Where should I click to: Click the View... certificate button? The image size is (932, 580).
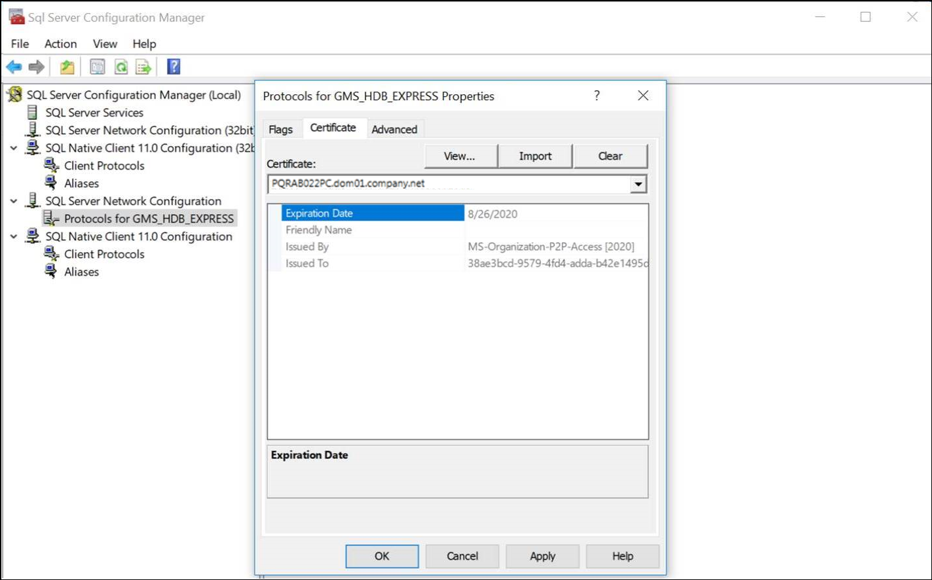459,156
